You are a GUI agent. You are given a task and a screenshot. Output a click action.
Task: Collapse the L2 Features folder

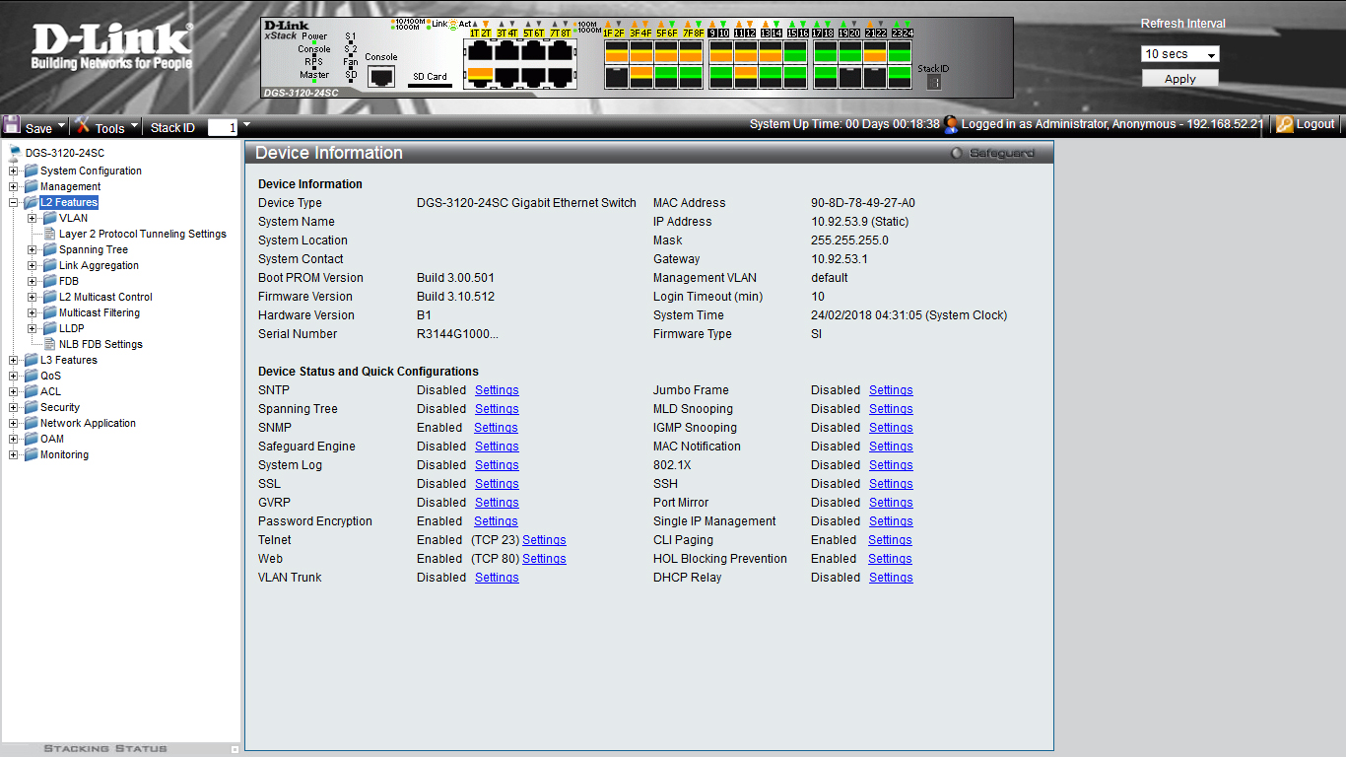14,202
